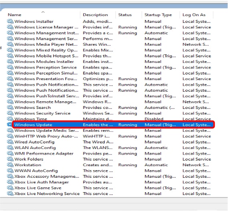Click the gear icon next to Windows Update
This screenshot has height=217, width=228.
[10, 125]
